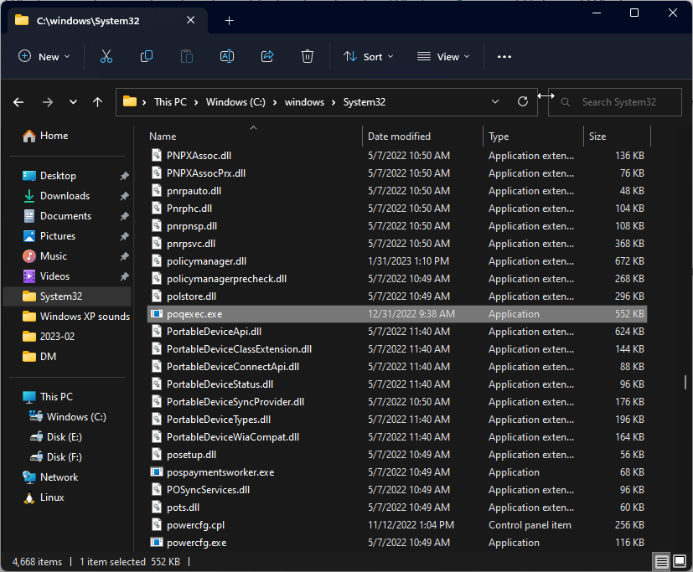Click the Copy icon in toolbar
Screen dimensions: 693x572
(147, 56)
